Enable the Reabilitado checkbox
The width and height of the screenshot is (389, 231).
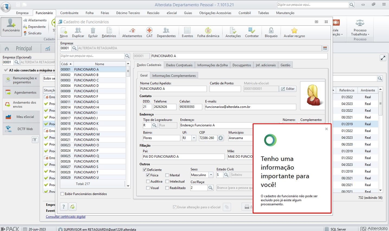[167, 188]
